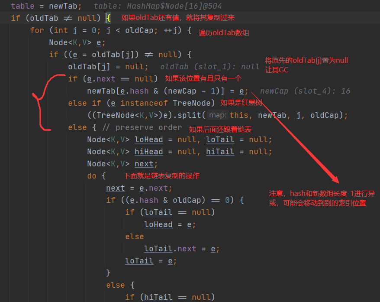Click the "for" keyword of the loop

[37, 30]
